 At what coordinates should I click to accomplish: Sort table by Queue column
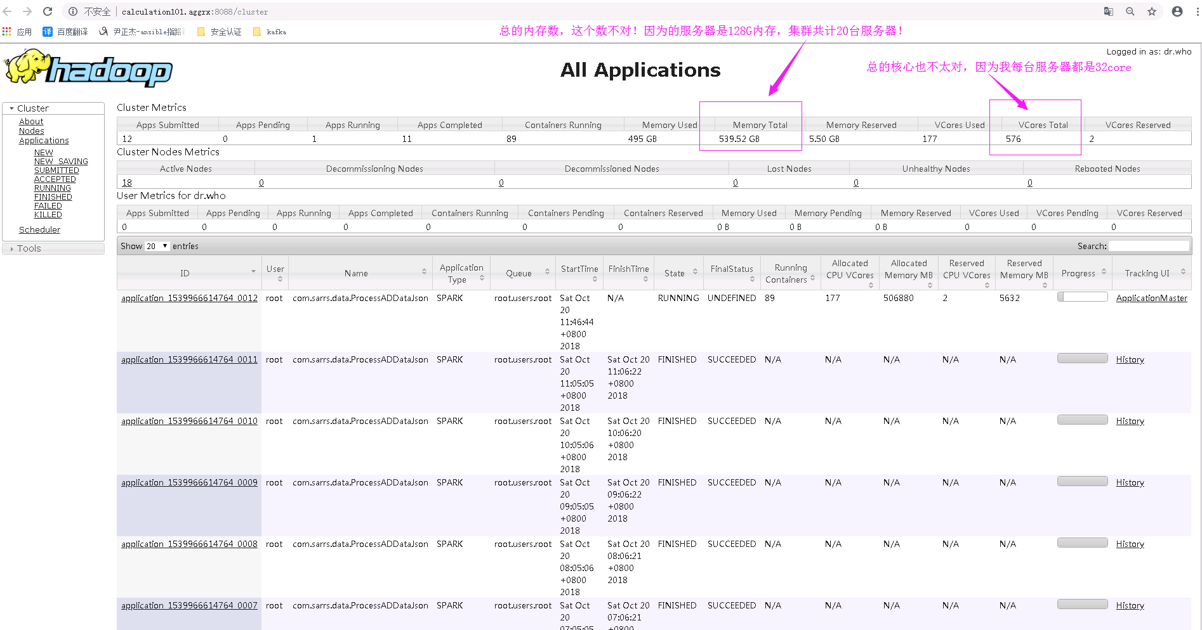click(x=547, y=271)
